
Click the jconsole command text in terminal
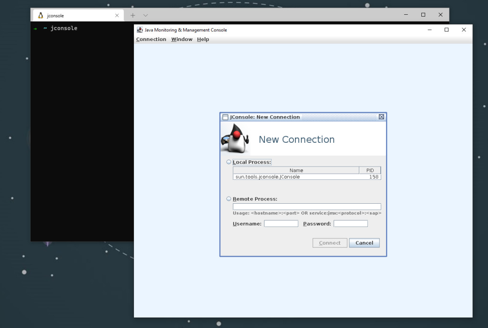coord(64,28)
